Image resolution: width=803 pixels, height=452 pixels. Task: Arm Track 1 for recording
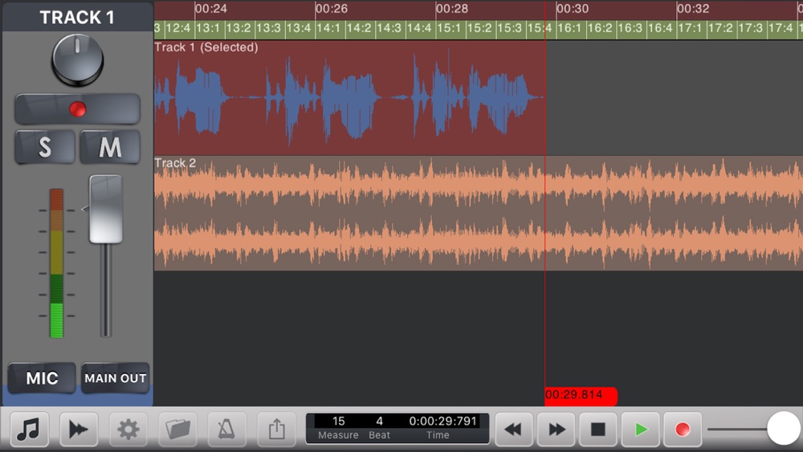coord(77,109)
